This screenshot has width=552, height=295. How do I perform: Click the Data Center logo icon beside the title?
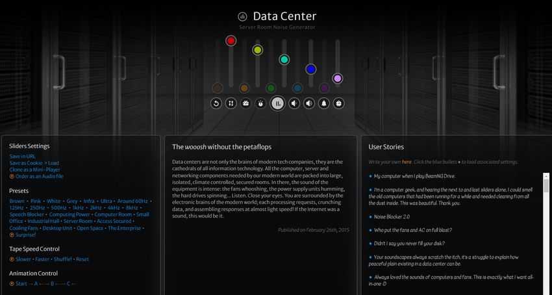tap(242, 16)
